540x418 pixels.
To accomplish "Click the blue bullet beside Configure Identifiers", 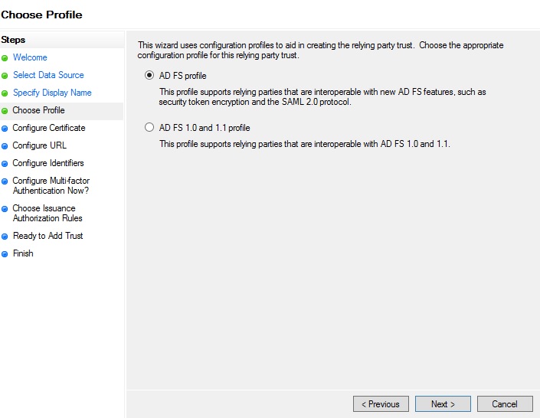I will tap(5, 164).
